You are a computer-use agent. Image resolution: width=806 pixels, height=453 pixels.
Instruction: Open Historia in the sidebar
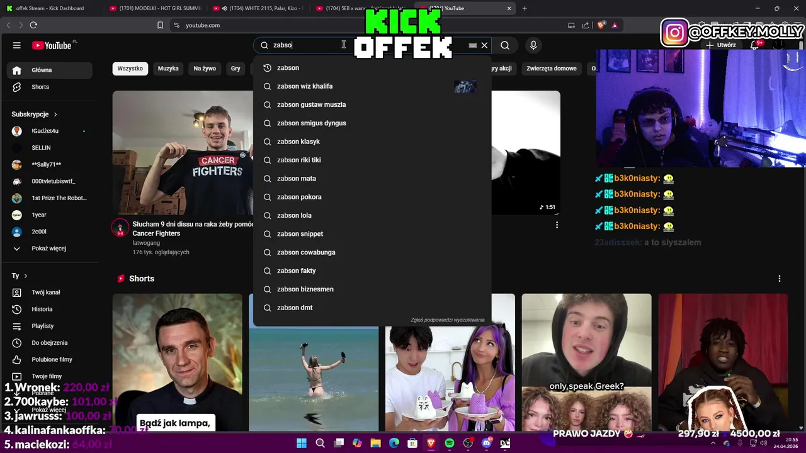(x=50, y=310)
